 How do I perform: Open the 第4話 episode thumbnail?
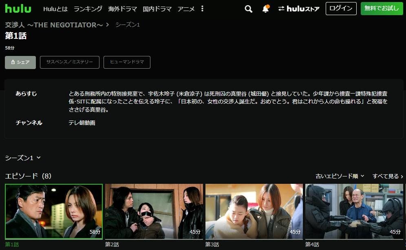pos(354,212)
